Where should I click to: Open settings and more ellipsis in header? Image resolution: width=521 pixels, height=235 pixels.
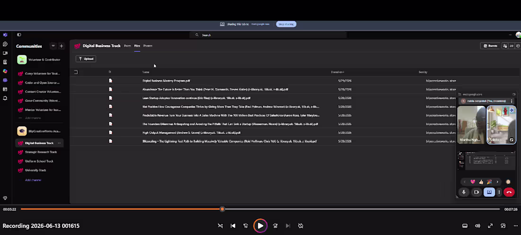click(x=510, y=35)
